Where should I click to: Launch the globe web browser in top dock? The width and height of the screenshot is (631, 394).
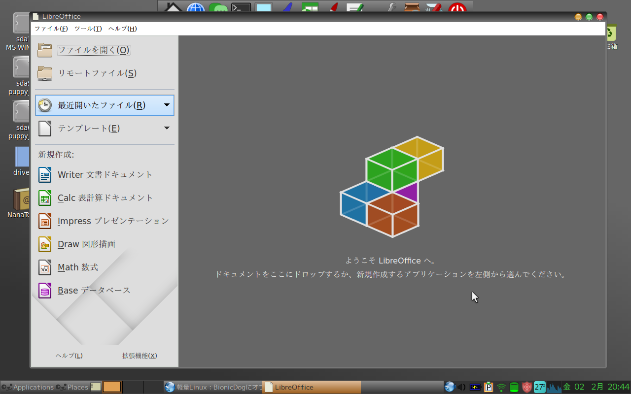195,7
